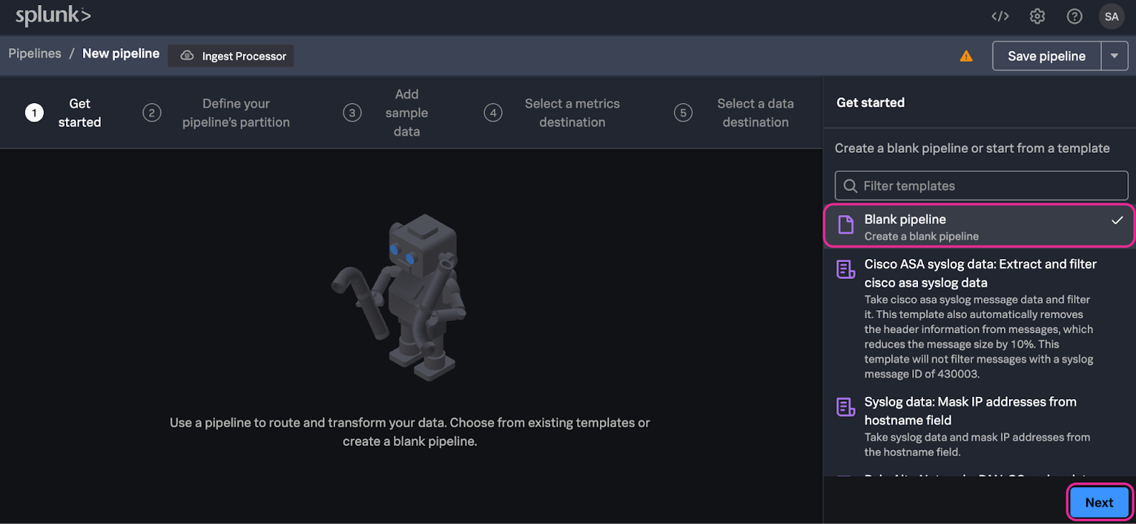The height and width of the screenshot is (524, 1136).
Task: Navigate to the Pipelines breadcrumb link
Action: (x=35, y=54)
